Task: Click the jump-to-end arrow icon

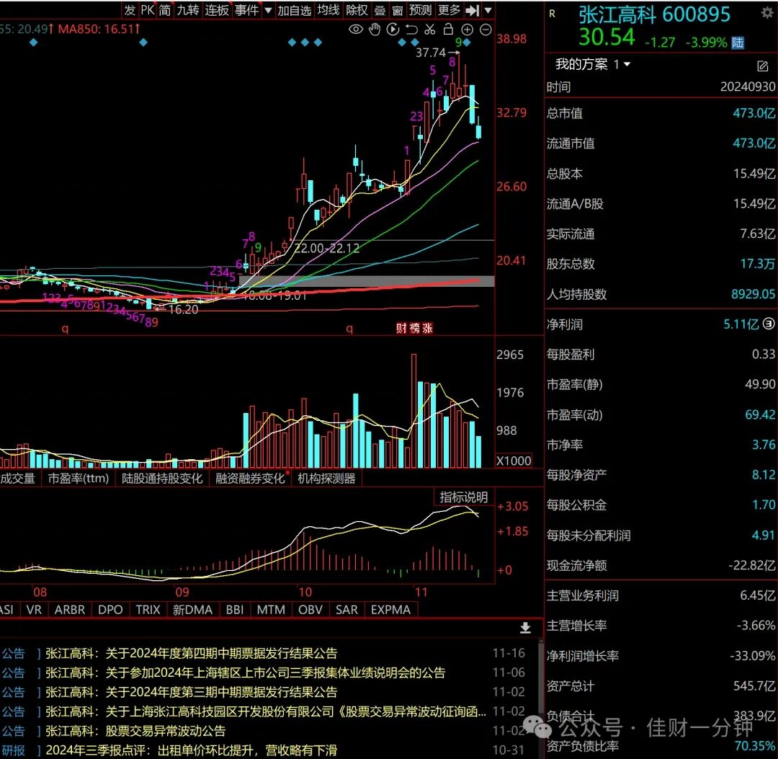Action: pyautogui.click(x=472, y=10)
